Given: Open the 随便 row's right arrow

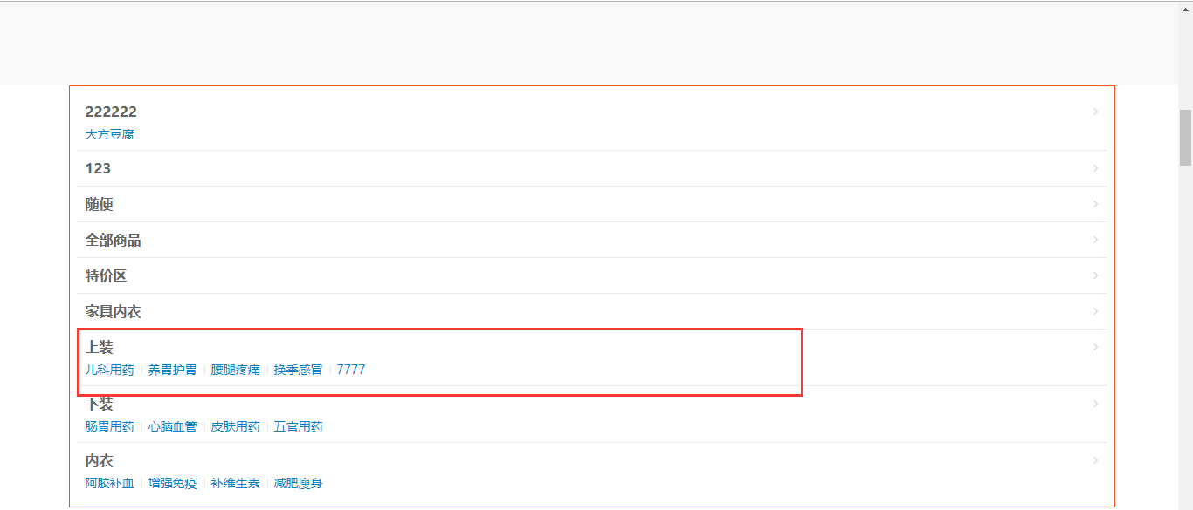Looking at the screenshot, I should tap(1095, 204).
